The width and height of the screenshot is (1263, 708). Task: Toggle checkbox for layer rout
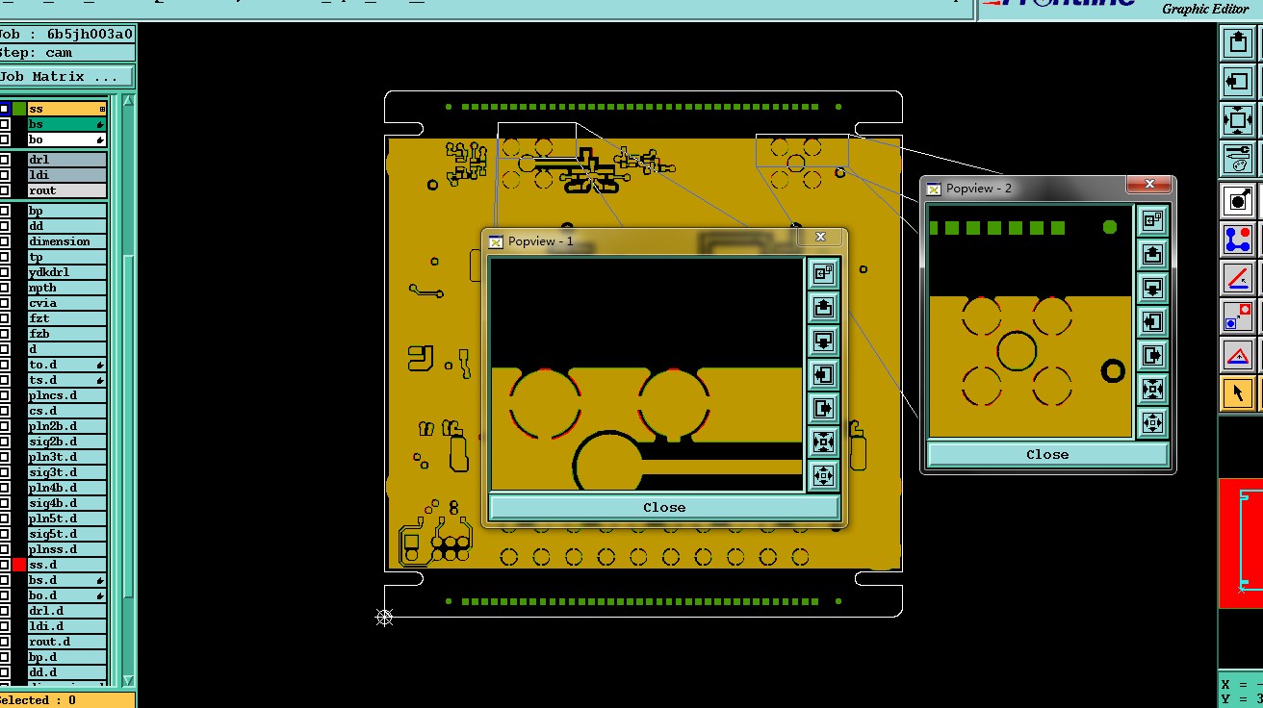[x=5, y=190]
